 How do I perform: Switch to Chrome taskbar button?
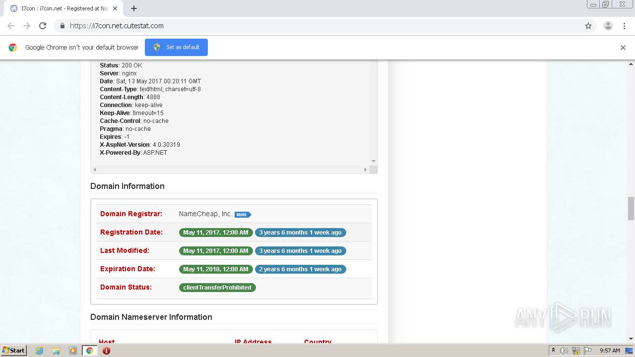point(89,351)
